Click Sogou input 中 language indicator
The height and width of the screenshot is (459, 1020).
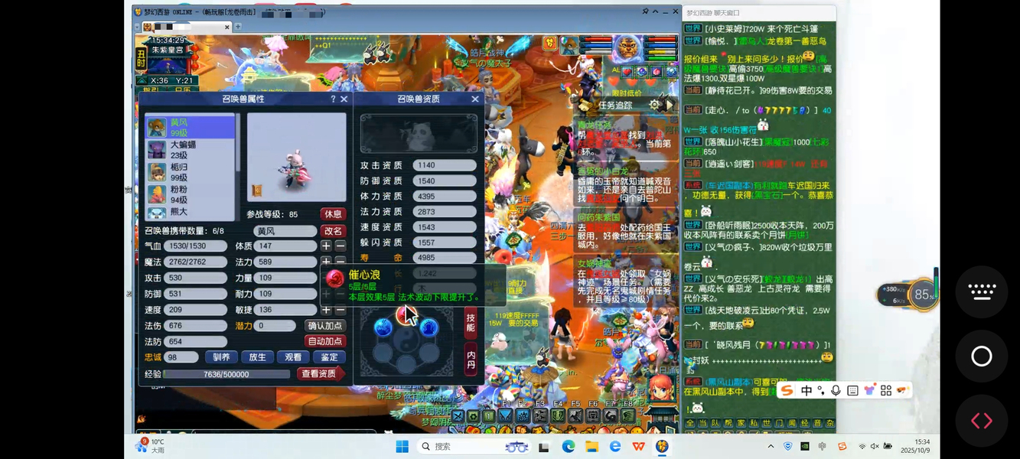pos(807,391)
